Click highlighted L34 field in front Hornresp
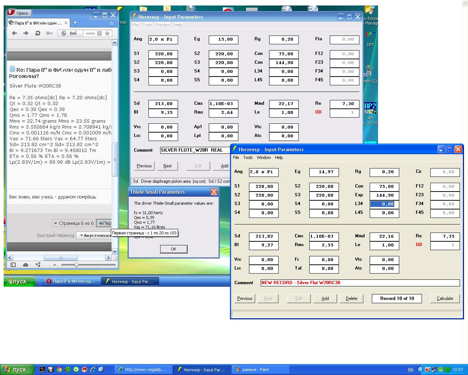 click(384, 204)
